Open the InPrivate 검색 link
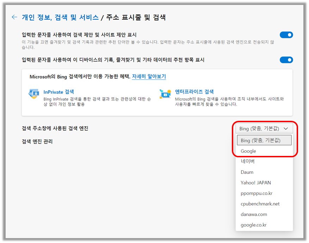309x243 pixels. (58, 92)
